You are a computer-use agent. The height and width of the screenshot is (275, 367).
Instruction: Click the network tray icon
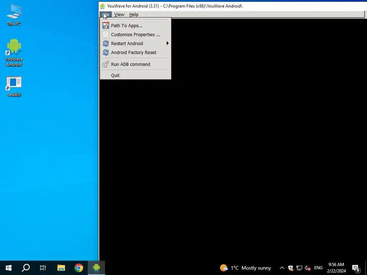coord(299,268)
